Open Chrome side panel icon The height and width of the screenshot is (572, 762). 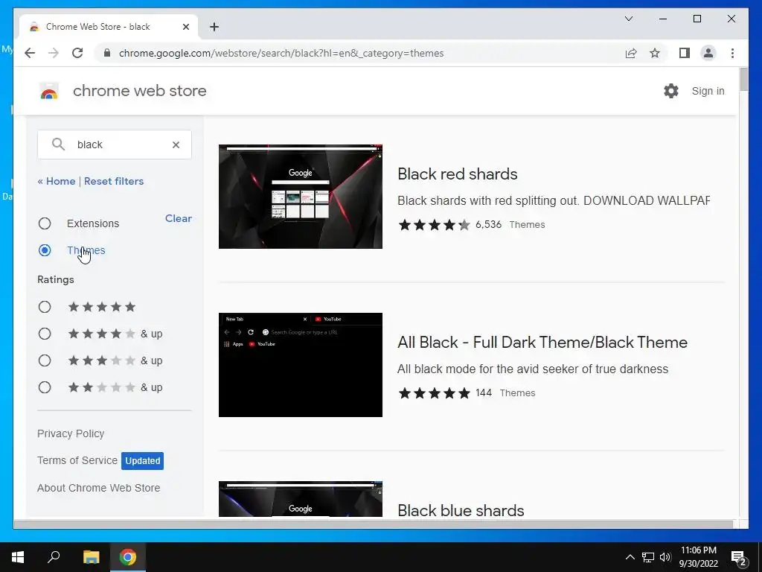(685, 53)
